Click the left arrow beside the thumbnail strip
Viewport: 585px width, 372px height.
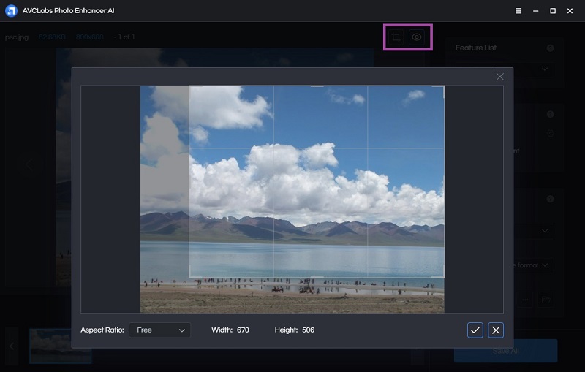pyautogui.click(x=12, y=346)
